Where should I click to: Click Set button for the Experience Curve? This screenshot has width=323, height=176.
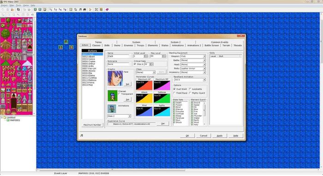coord(163,123)
